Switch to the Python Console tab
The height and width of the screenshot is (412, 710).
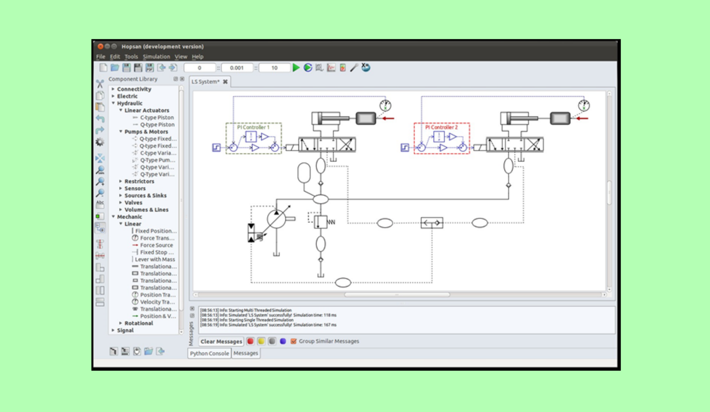coord(209,353)
